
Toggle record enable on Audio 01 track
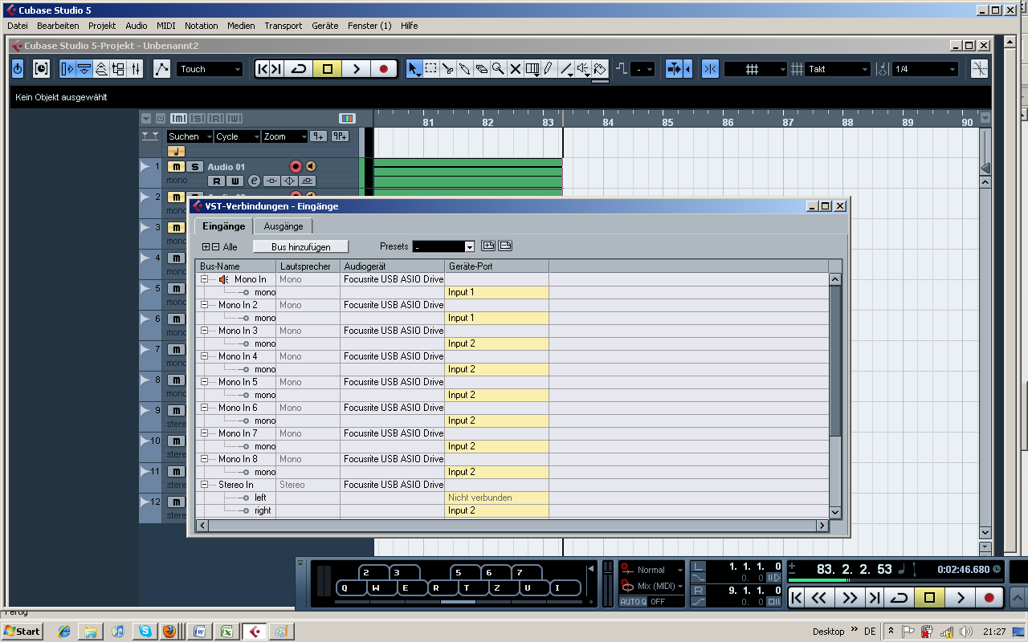click(x=295, y=167)
